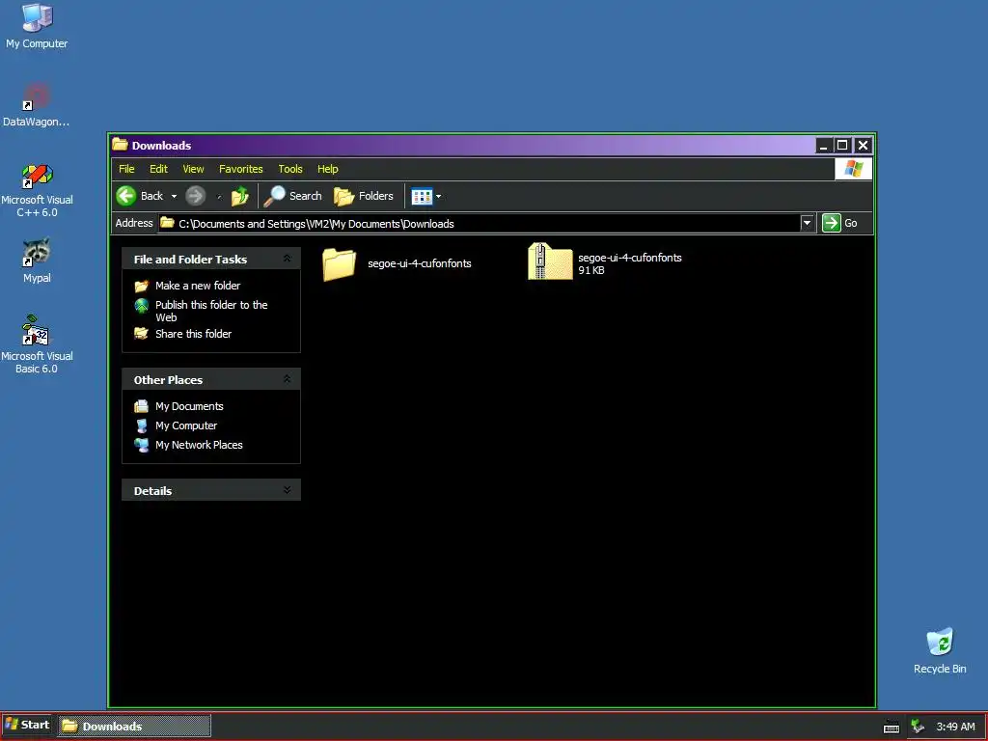Image resolution: width=988 pixels, height=741 pixels.
Task: Open the Forward history dropdown arrow
Action: [219, 197]
